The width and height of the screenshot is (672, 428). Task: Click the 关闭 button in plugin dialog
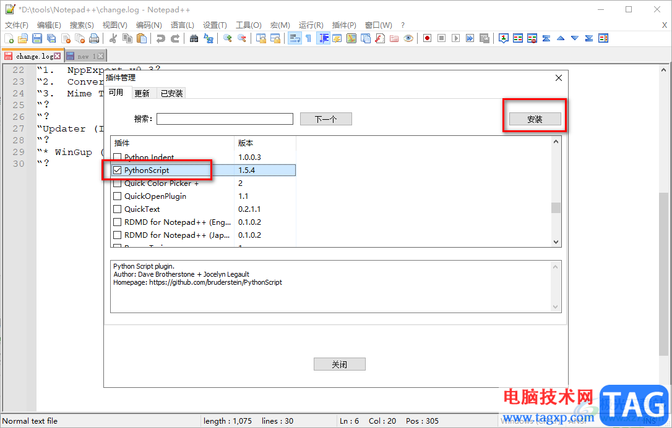(340, 364)
